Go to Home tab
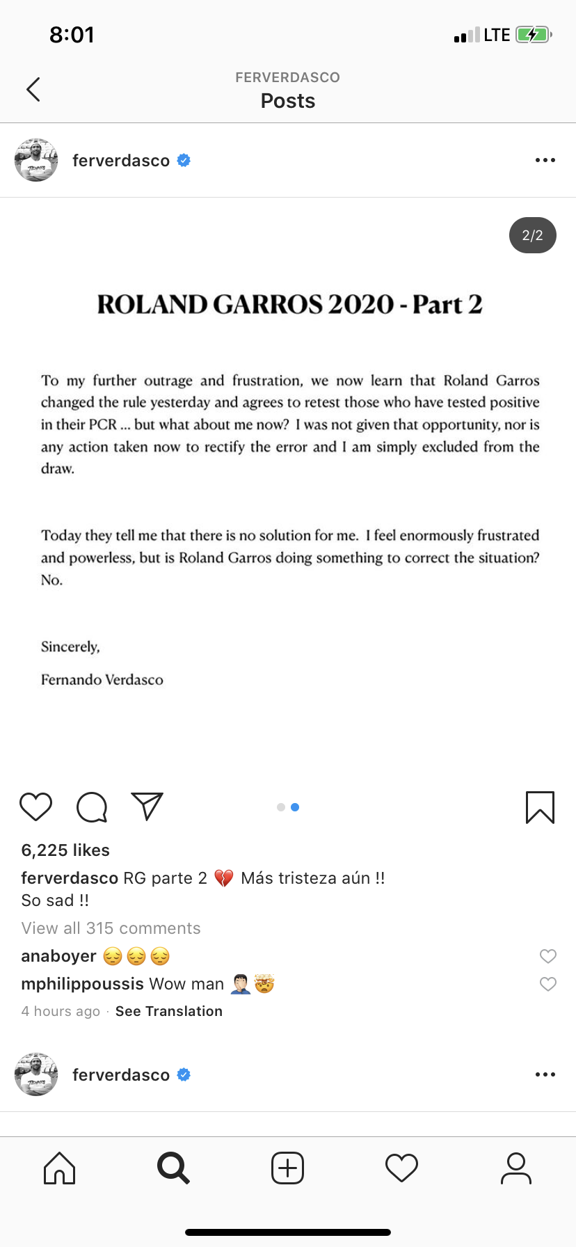This screenshot has height=1247, width=576. click(x=59, y=1168)
